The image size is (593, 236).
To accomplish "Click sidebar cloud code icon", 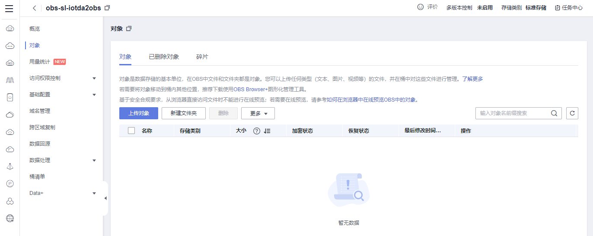I will tap(10, 132).
